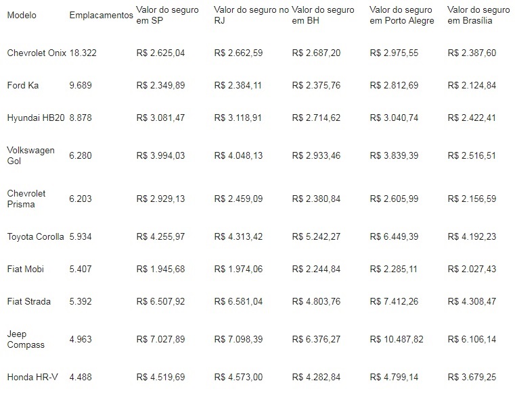Click the Emplacamentos column header
Viewport: 515px width, 412px height.
click(x=101, y=16)
